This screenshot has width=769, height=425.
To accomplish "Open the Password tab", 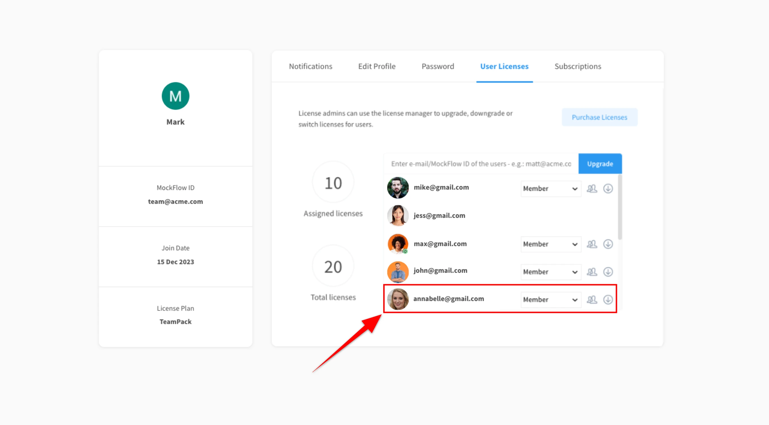I will click(x=438, y=66).
